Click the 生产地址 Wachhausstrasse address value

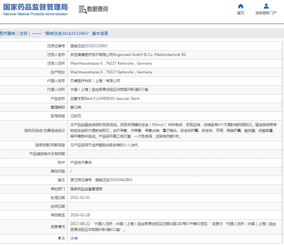(111, 72)
